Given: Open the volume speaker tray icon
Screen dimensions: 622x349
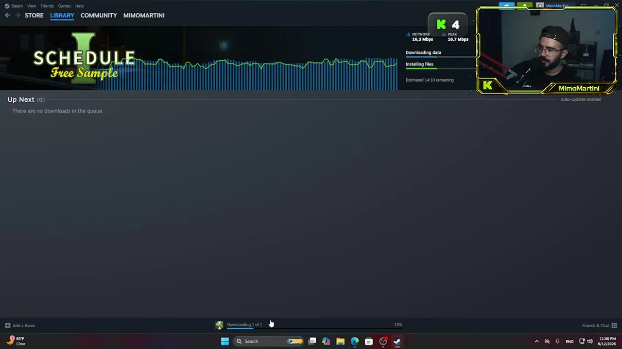Looking at the screenshot, I should (590, 341).
